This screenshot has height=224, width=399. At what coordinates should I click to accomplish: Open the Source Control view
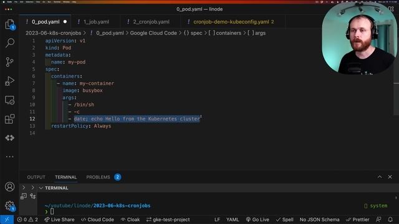pyautogui.click(x=10, y=62)
